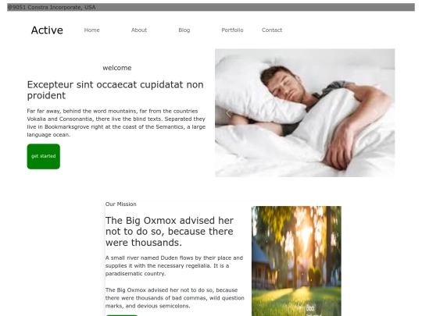Click the Excepteur sint occaecat heading
Viewport: 422px width, 316px height.
115,90
